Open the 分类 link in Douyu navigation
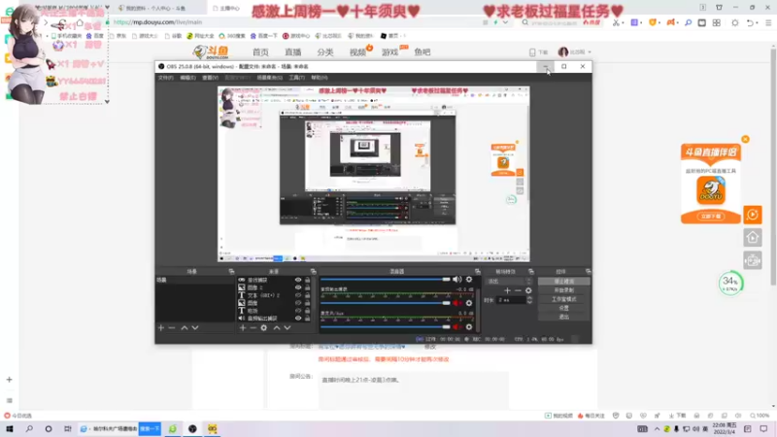This screenshot has width=777, height=437. 325,52
